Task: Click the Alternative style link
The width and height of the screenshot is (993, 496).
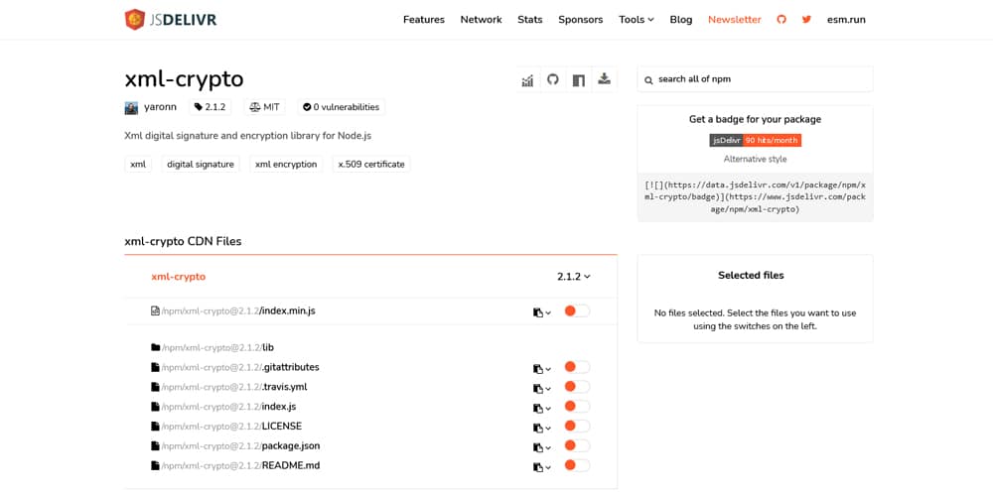Action: point(756,159)
